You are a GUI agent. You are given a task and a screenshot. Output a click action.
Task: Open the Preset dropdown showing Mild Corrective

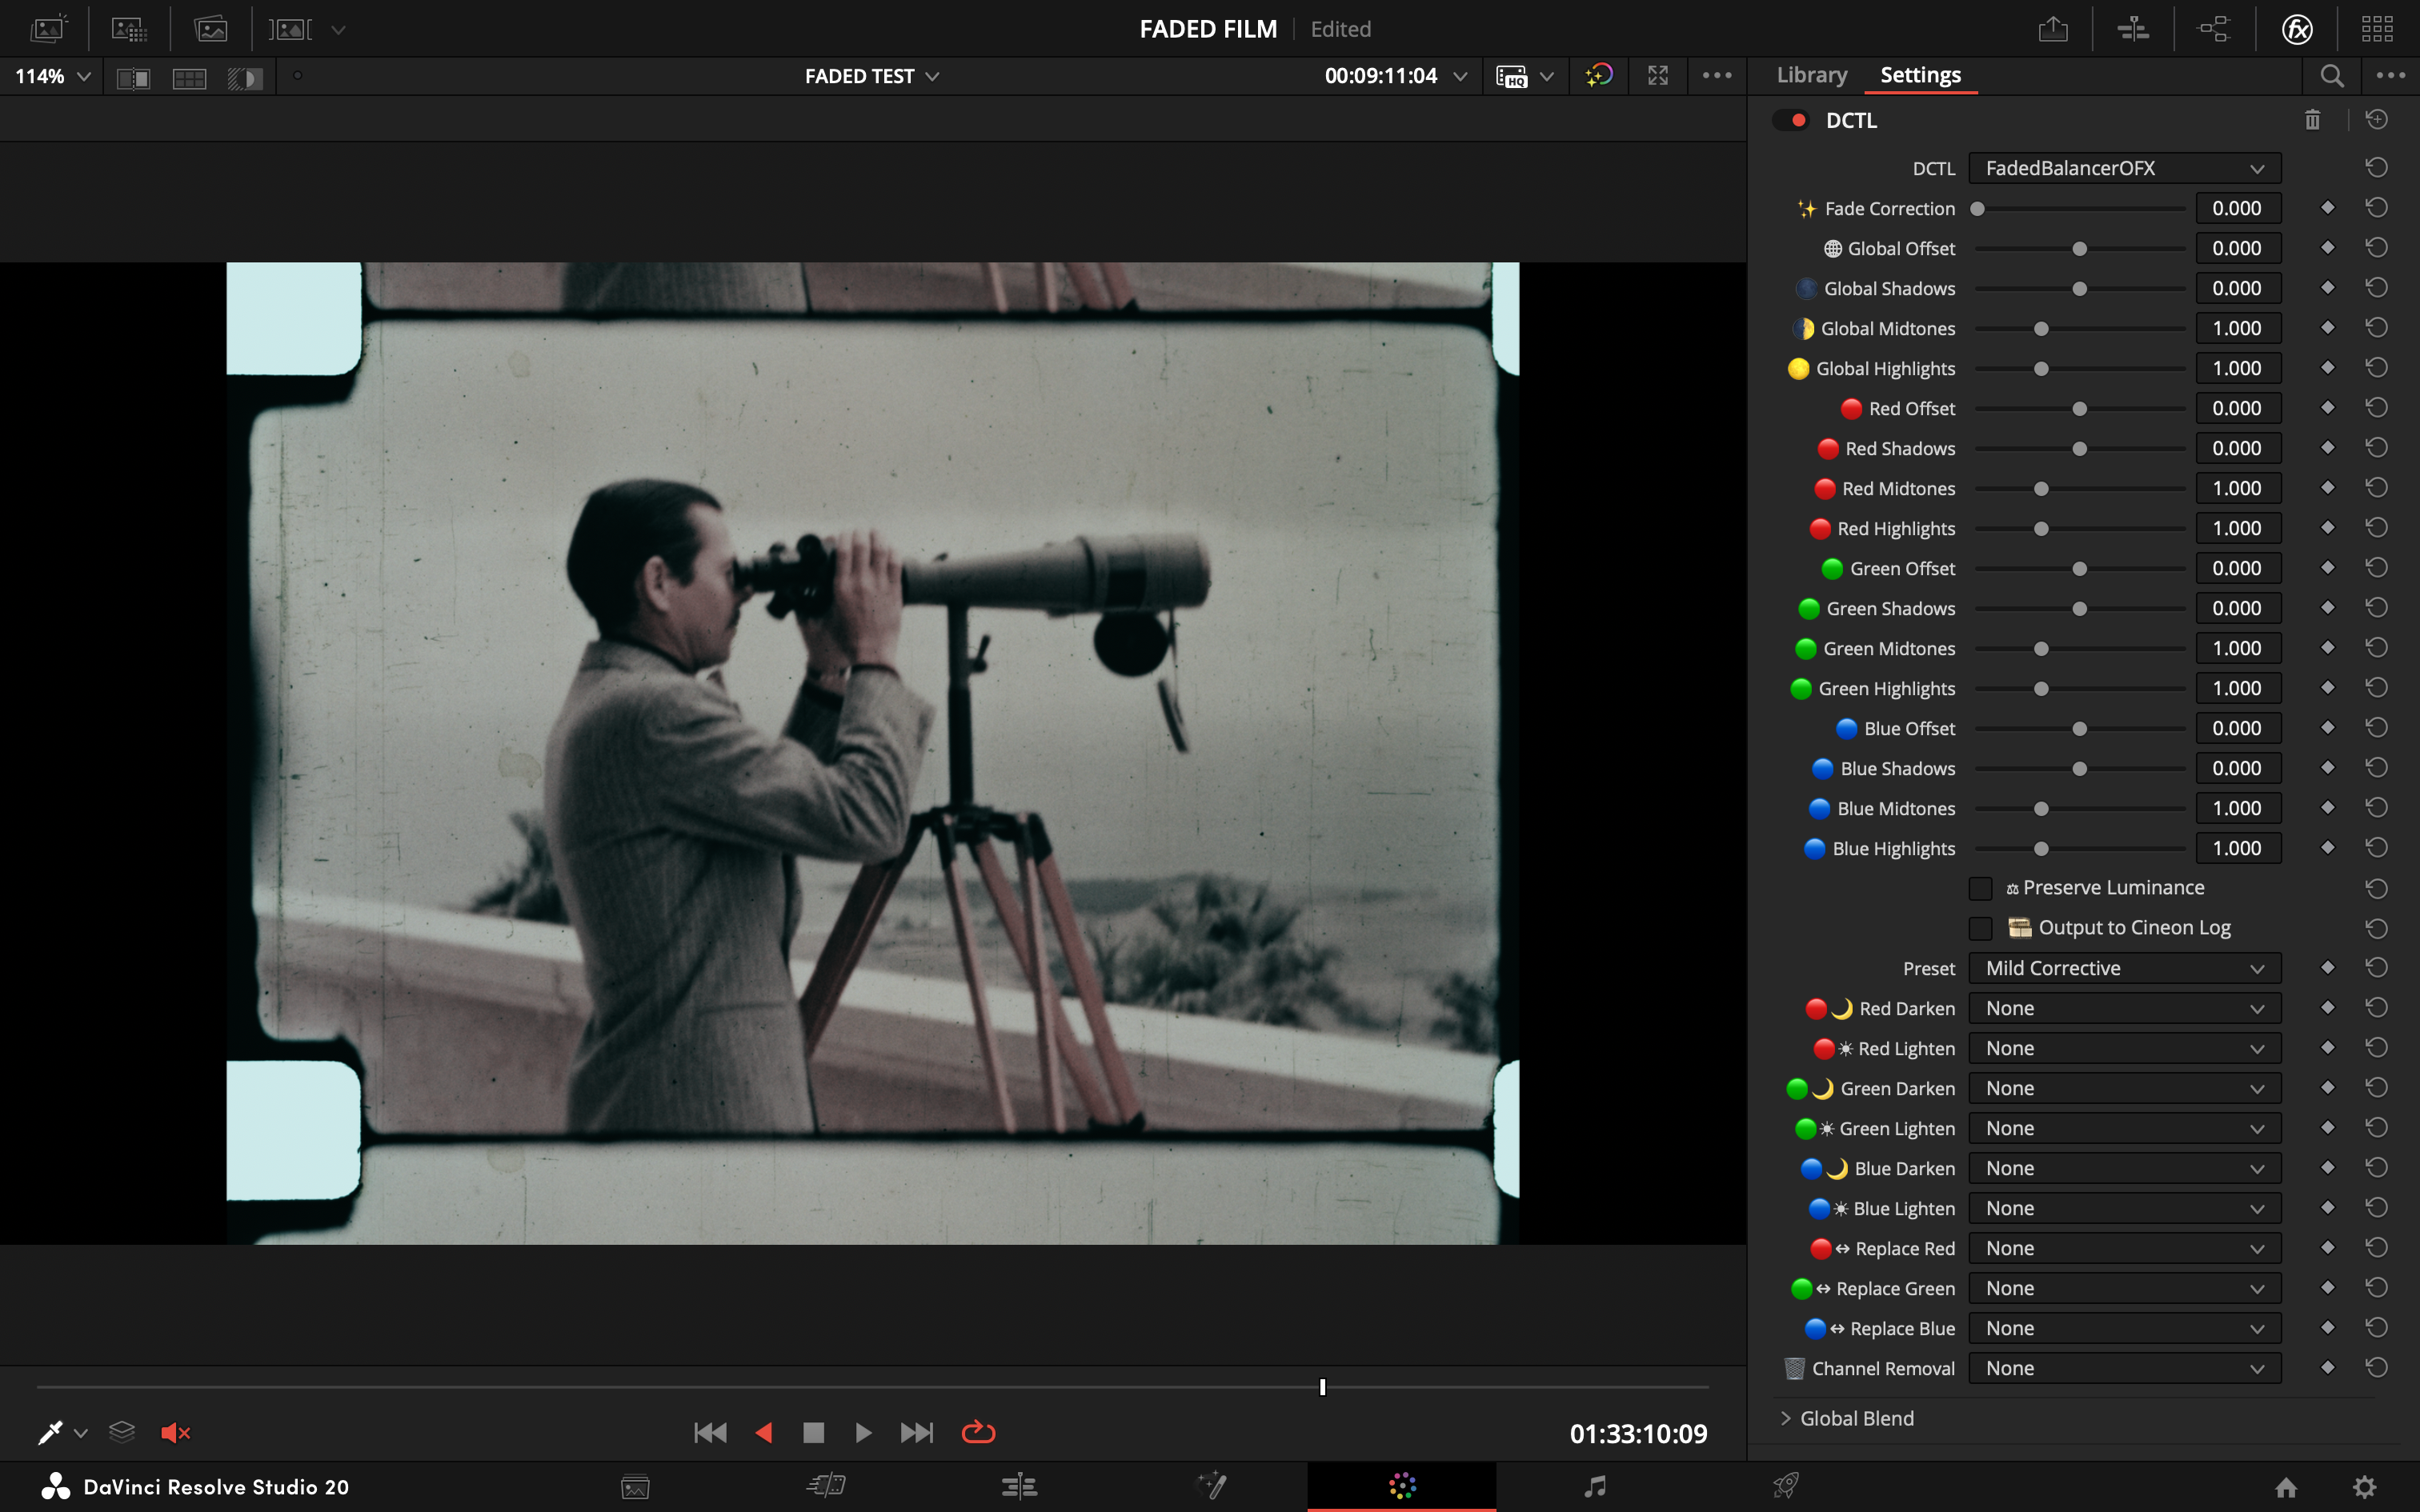pos(2124,968)
